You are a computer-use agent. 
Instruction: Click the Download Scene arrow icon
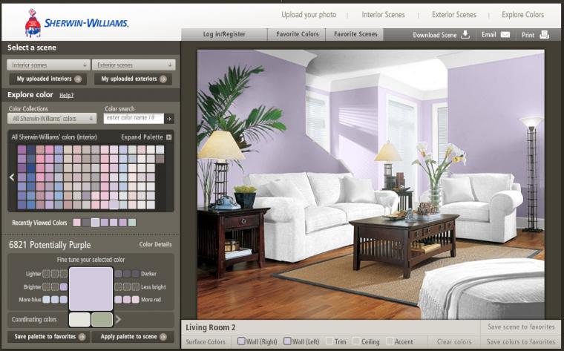tap(465, 35)
